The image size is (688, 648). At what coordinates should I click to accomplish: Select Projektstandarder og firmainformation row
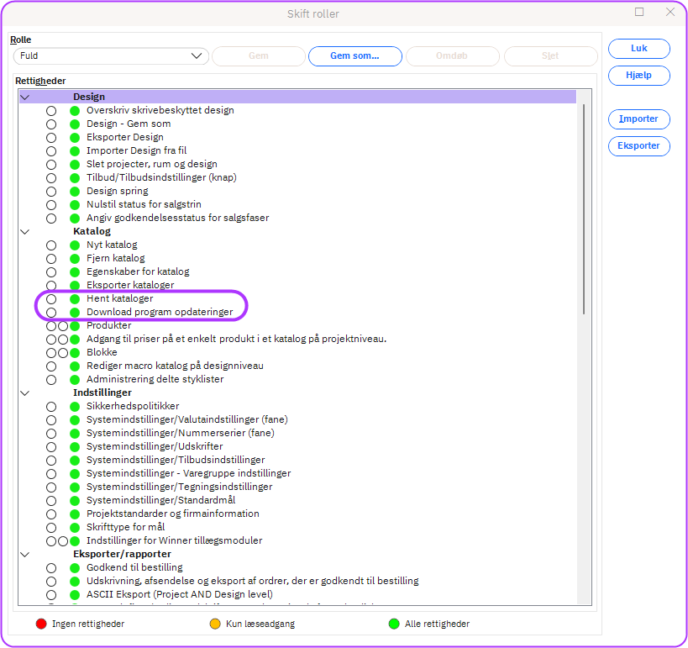(172, 514)
